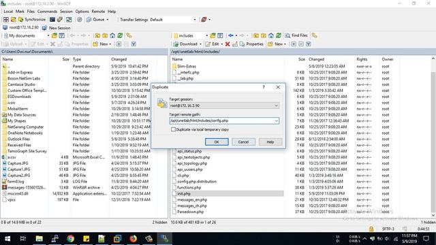Open the remote Edit dropdown arrow
Viewport: 436px width, 245px height.
coord(221,44)
